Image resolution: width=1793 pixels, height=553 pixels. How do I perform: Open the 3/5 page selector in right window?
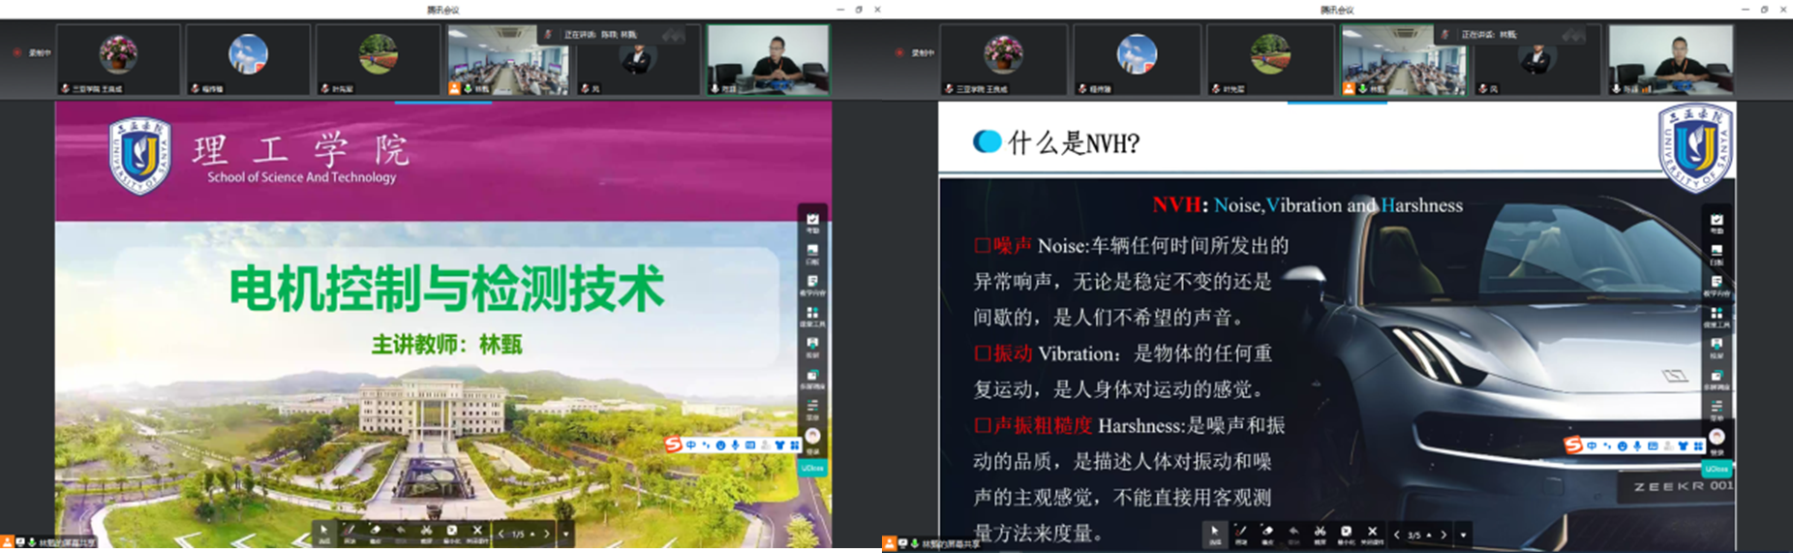(1419, 535)
